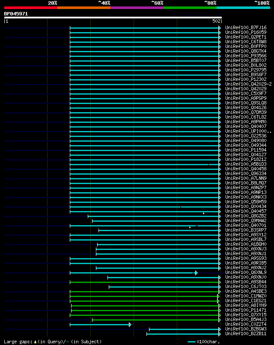274x345 pixels.
Task: Click the arrowhead ending the UniRef100_Q6XNL9 alignment
Action: (x=197, y=273)
